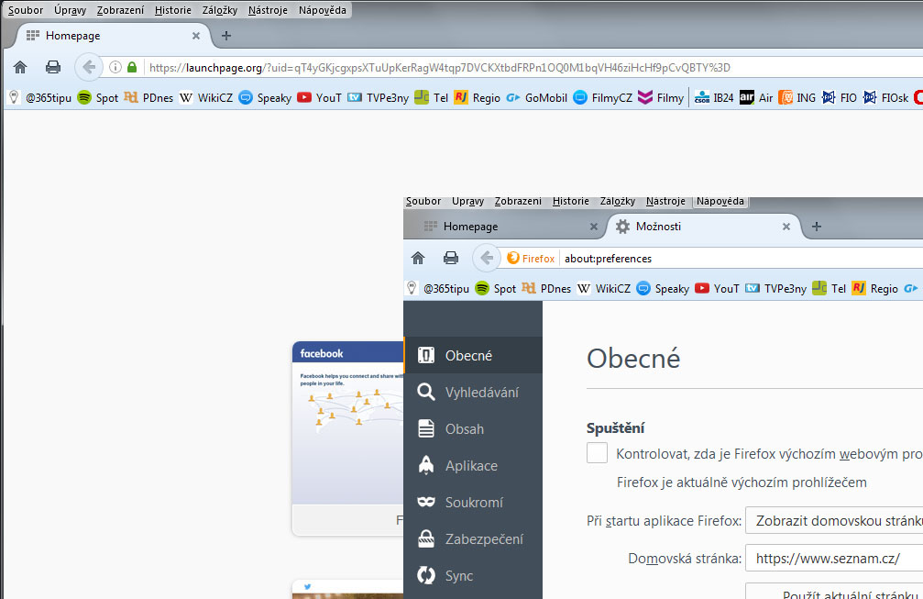The height and width of the screenshot is (599, 923).
Task: Click the Home icon in the back window toolbar
Action: [20, 67]
